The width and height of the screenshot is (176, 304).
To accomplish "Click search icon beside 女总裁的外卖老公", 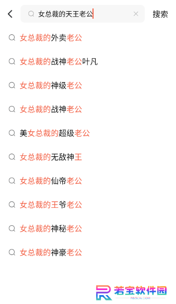I will 12,38.
